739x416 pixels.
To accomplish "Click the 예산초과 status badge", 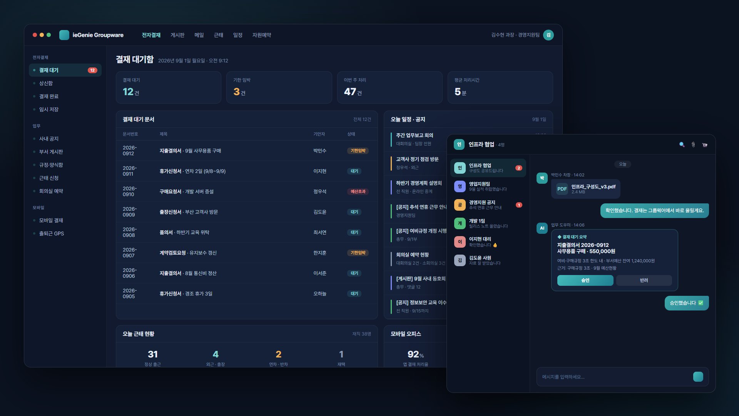I will (358, 191).
